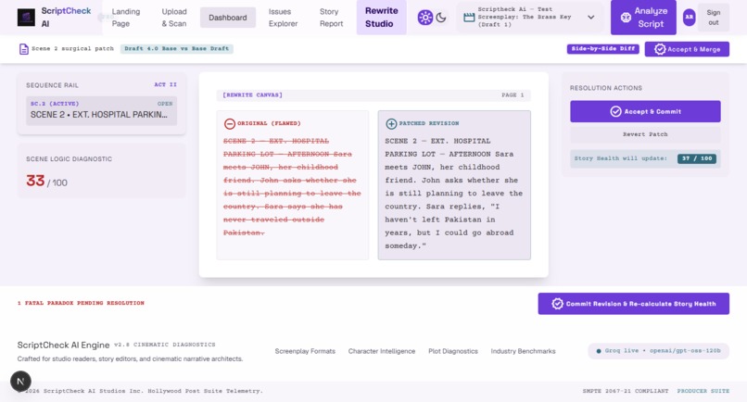The height and width of the screenshot is (402, 747).
Task: Open the Landing Page tab
Action: (126, 18)
